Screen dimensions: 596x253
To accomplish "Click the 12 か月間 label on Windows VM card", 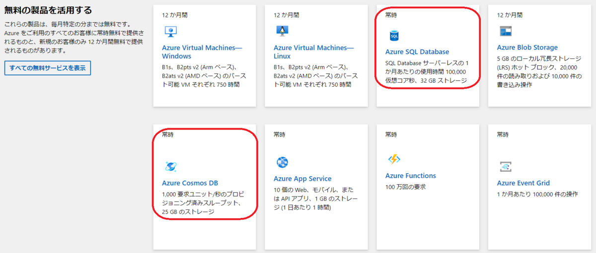I will pos(174,15).
